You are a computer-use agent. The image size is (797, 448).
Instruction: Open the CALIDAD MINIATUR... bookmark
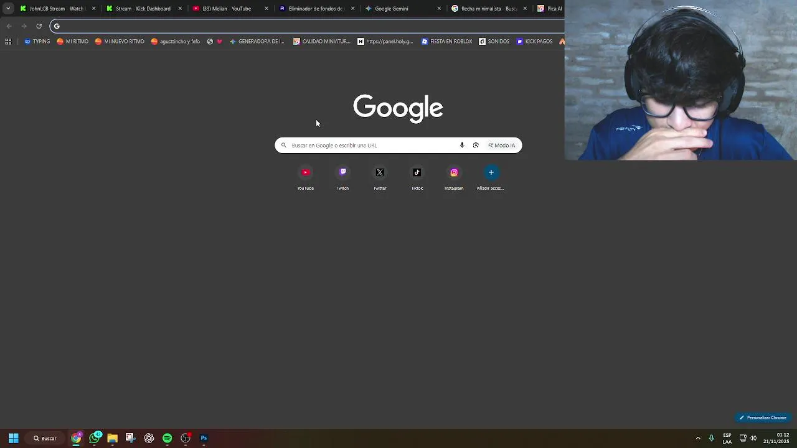[x=321, y=42]
